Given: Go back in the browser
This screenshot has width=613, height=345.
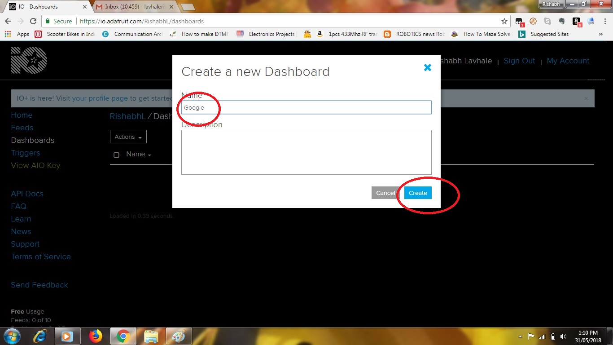Looking at the screenshot, I should (8, 21).
